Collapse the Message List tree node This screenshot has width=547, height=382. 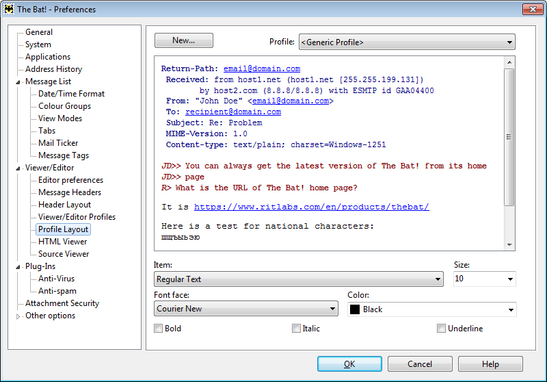[18, 82]
